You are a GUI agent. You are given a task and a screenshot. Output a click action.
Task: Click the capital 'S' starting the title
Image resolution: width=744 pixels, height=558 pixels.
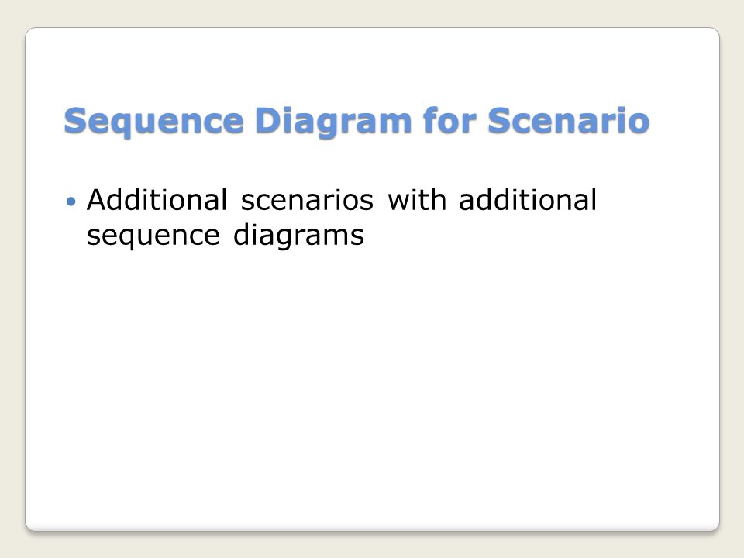(x=75, y=121)
